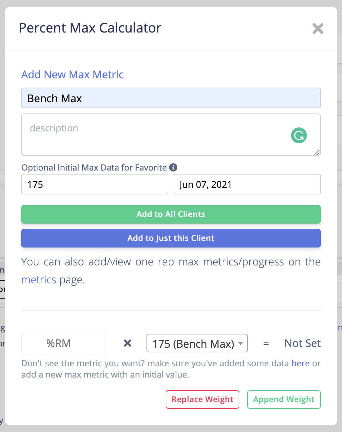
Task: Open the date picker showing Jun 07, 2021
Action: (x=247, y=184)
